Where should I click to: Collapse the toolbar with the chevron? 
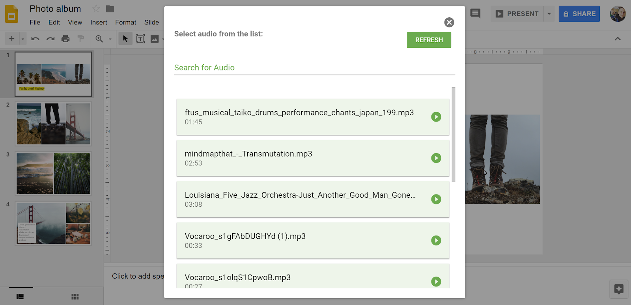[618, 39]
